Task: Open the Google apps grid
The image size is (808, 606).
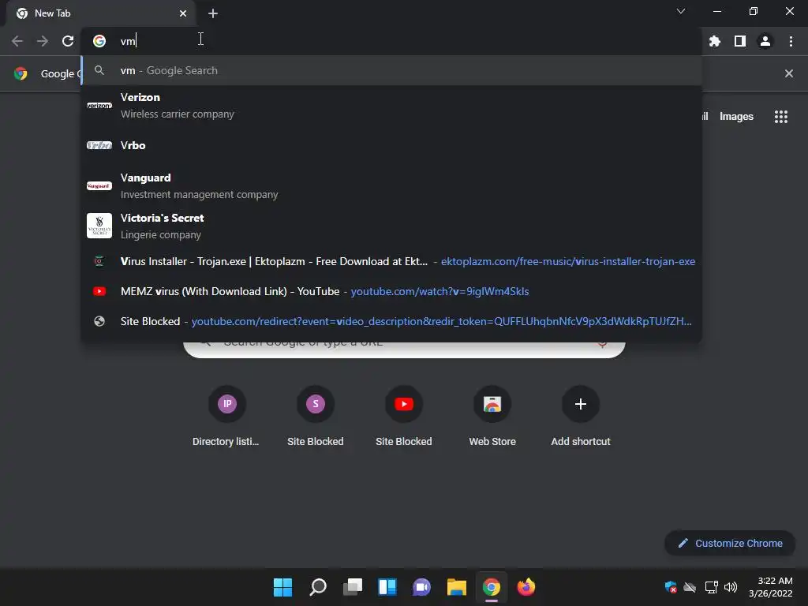Action: 781,117
